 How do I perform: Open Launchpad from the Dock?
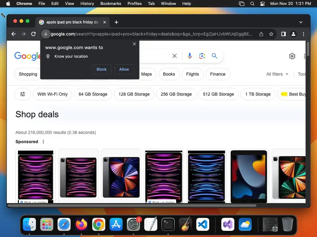click(x=47, y=224)
